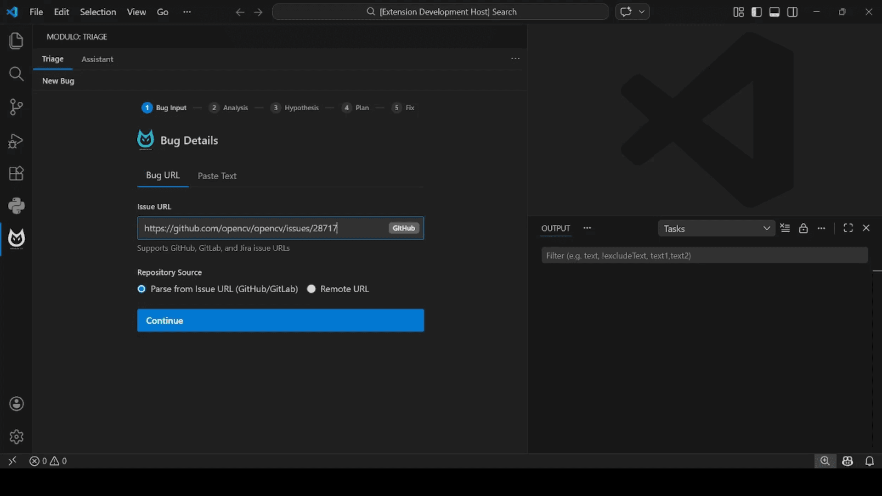Screen dimensions: 882x496
Task: Select the Remote URL radio option
Action: pos(311,289)
